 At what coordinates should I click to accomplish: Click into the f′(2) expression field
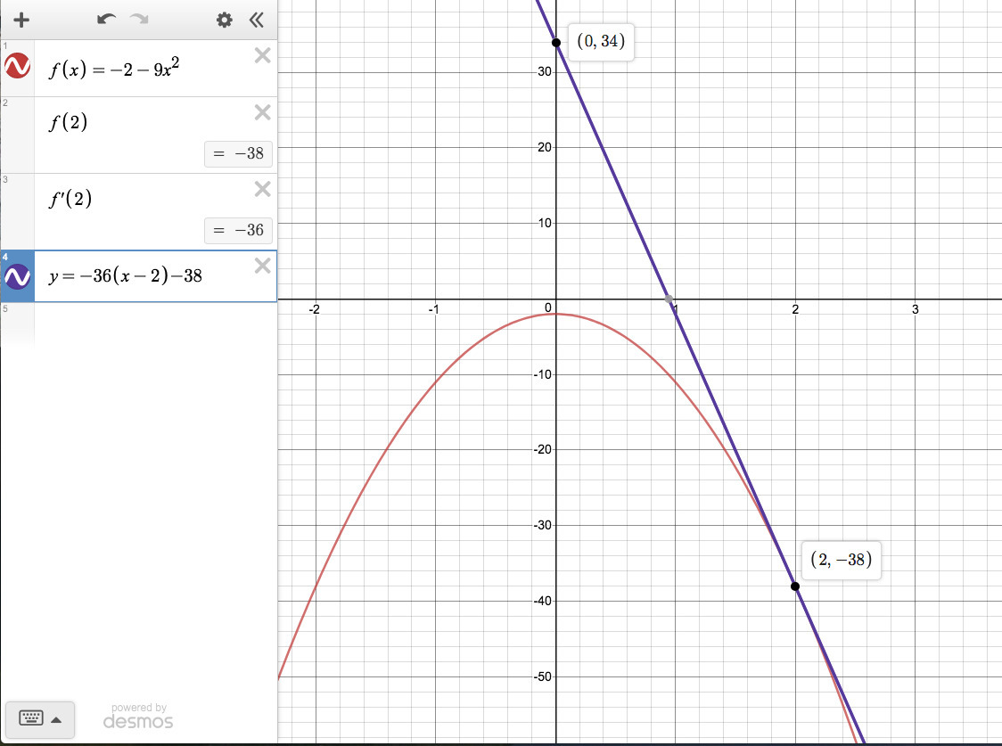70,199
